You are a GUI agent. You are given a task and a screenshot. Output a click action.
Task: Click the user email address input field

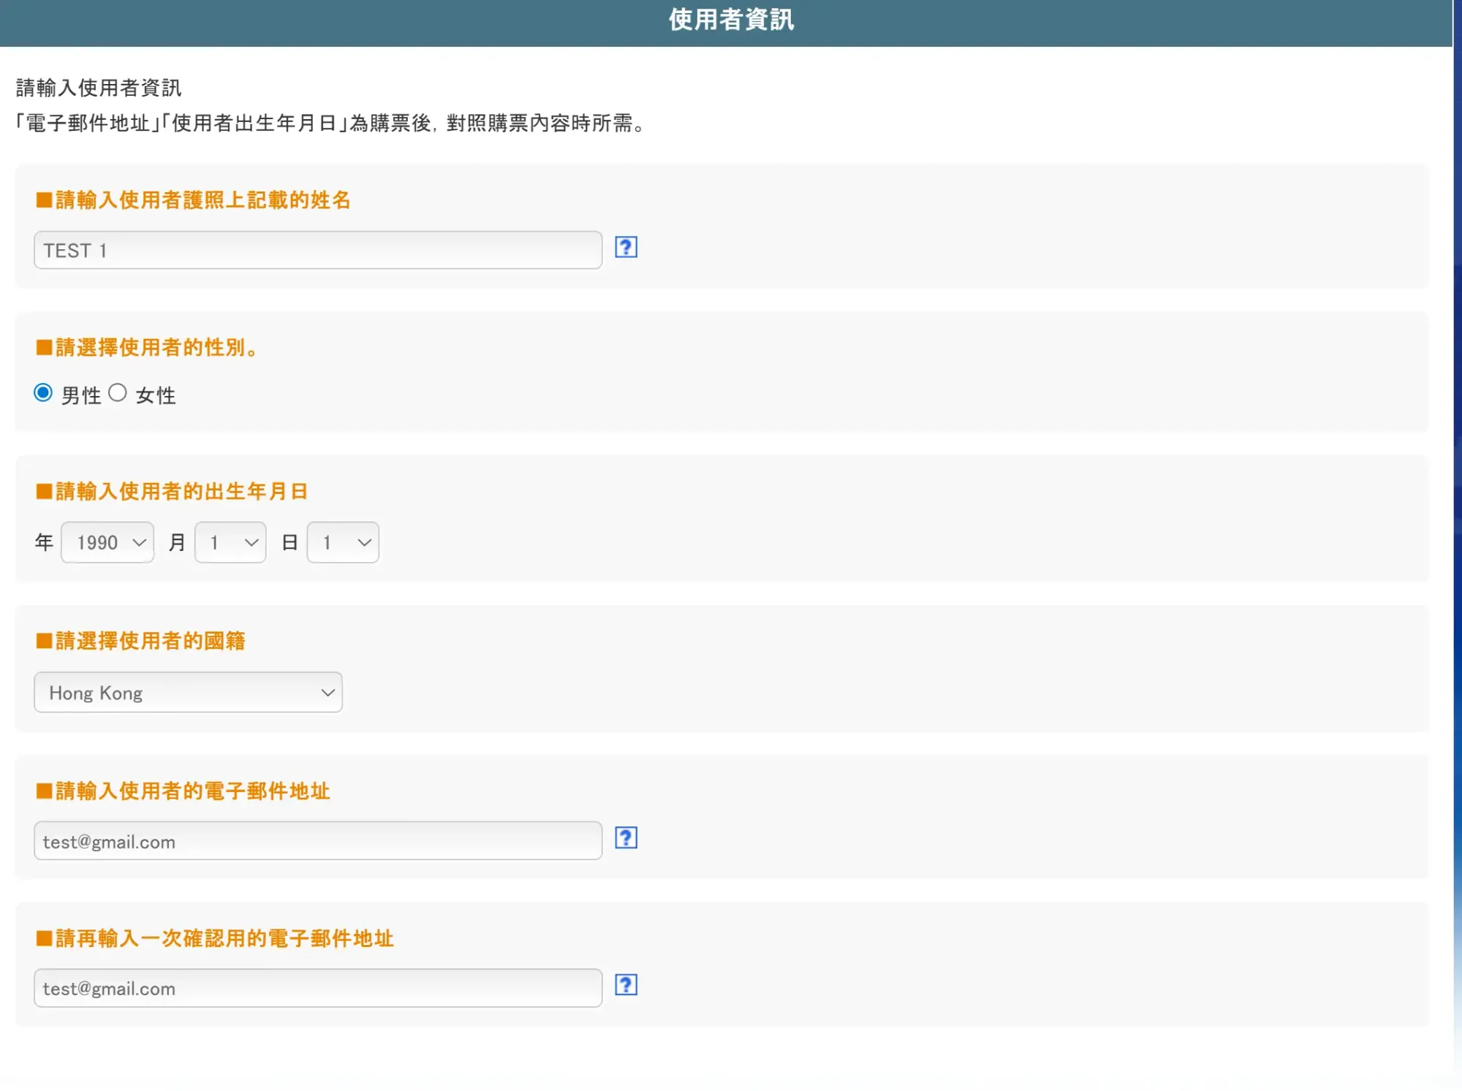(318, 841)
